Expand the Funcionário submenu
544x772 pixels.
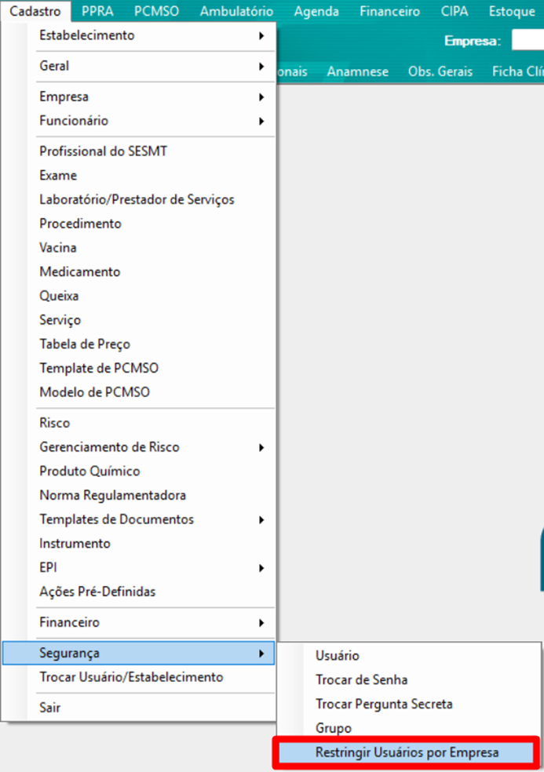[138, 121]
